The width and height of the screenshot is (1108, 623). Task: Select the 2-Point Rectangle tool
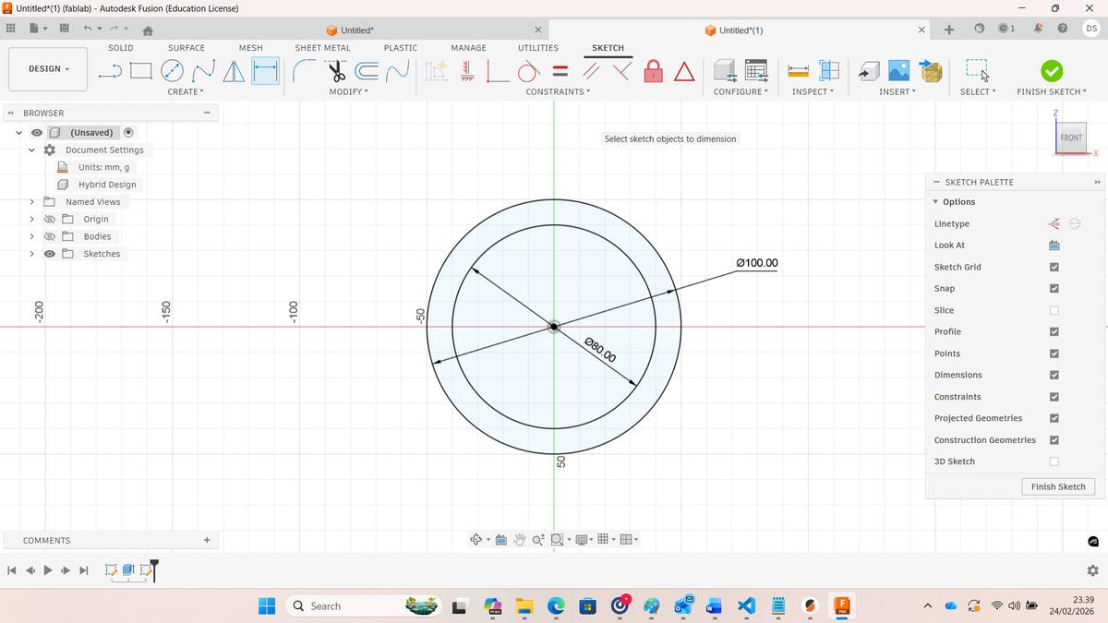tap(141, 71)
